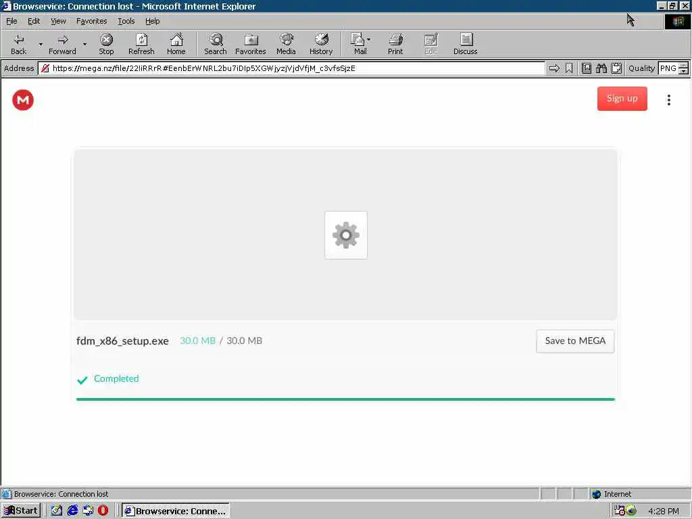The image size is (692, 519).
Task: Click the fdm_x86_setup.exe file name
Action: click(122, 341)
